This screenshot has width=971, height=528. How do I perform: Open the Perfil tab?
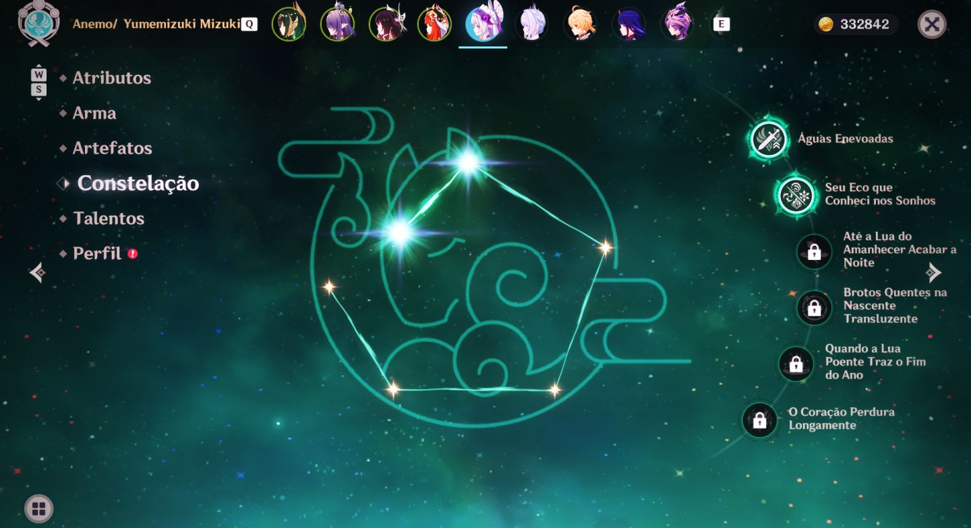click(x=97, y=253)
